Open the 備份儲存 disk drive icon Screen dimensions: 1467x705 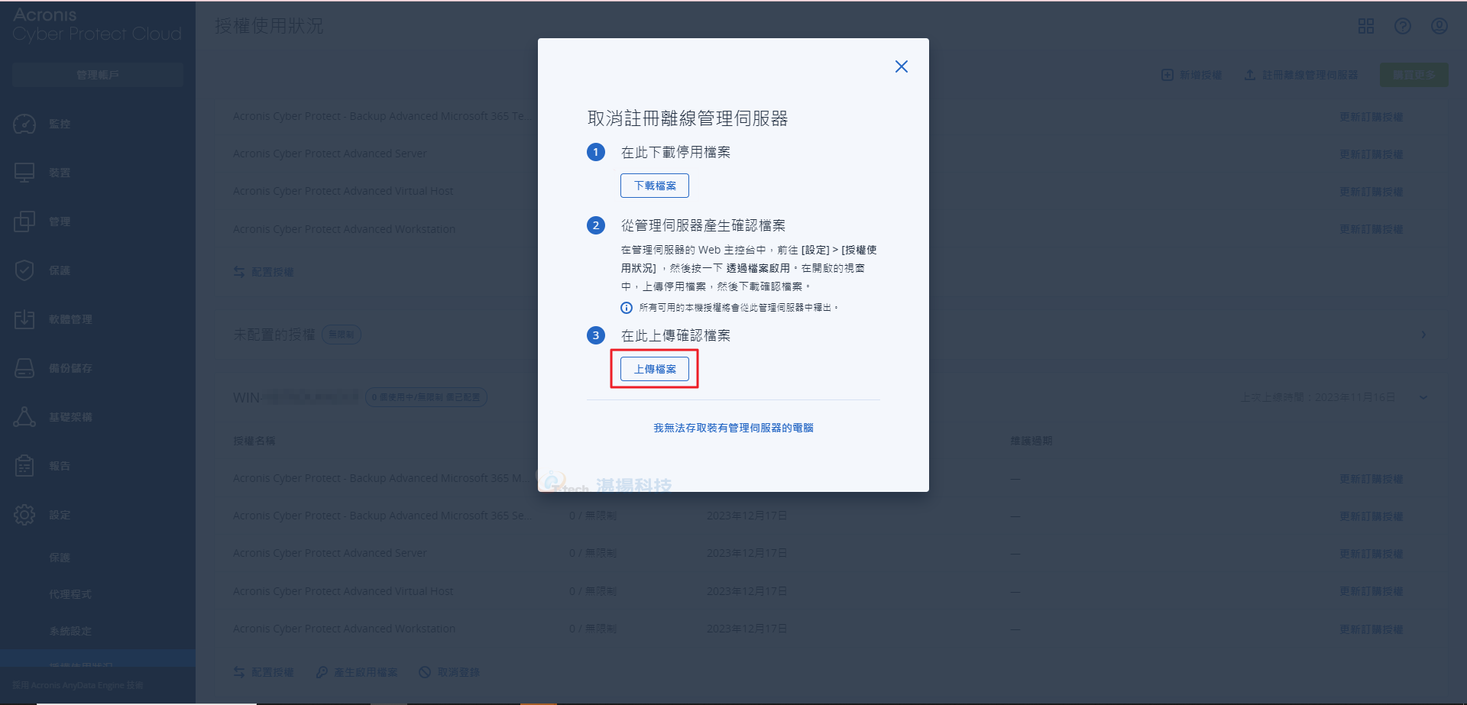(x=24, y=368)
